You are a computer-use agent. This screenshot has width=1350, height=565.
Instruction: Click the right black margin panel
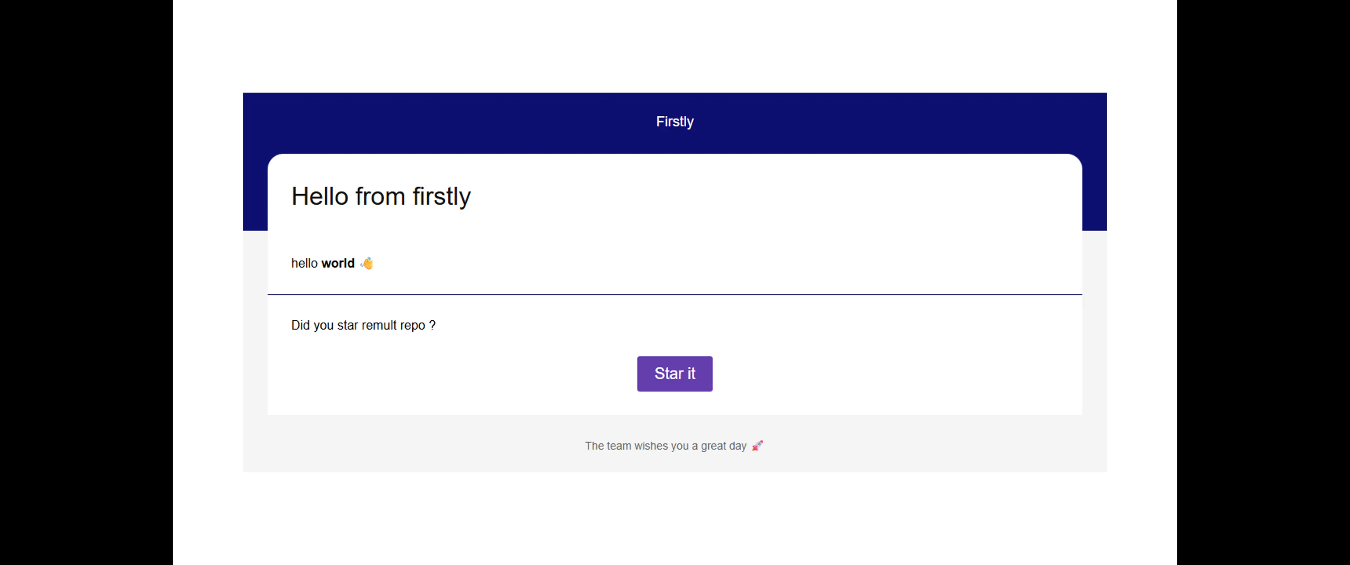1263,282
